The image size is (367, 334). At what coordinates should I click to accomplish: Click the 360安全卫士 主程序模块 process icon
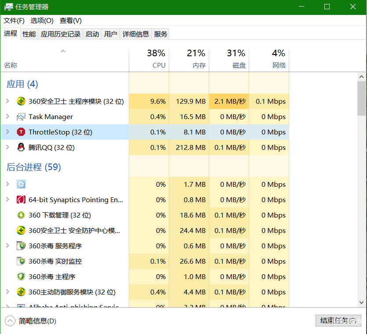click(x=21, y=102)
